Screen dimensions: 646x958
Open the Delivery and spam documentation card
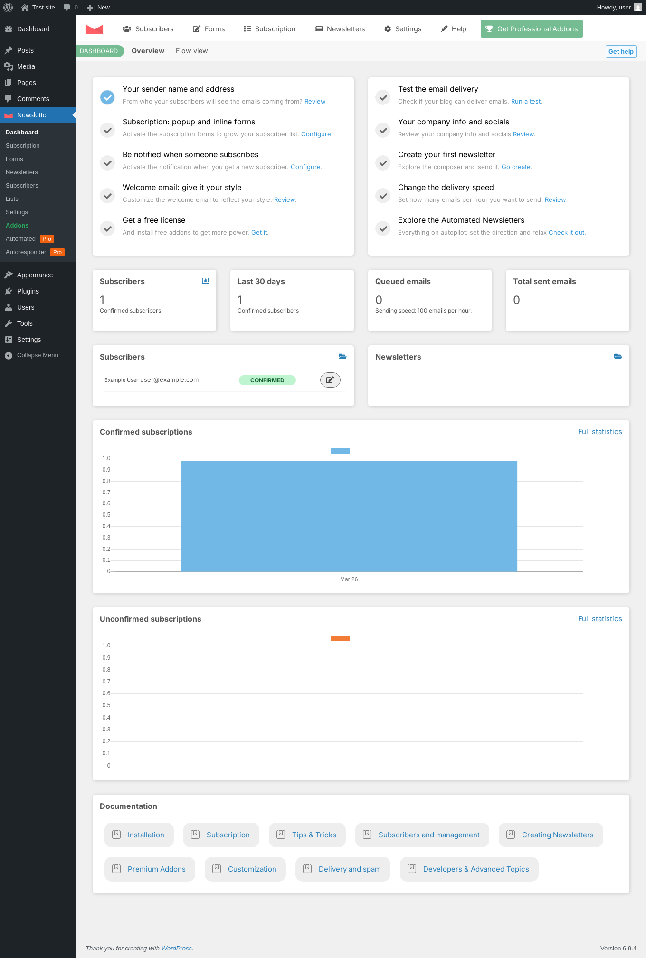click(343, 869)
